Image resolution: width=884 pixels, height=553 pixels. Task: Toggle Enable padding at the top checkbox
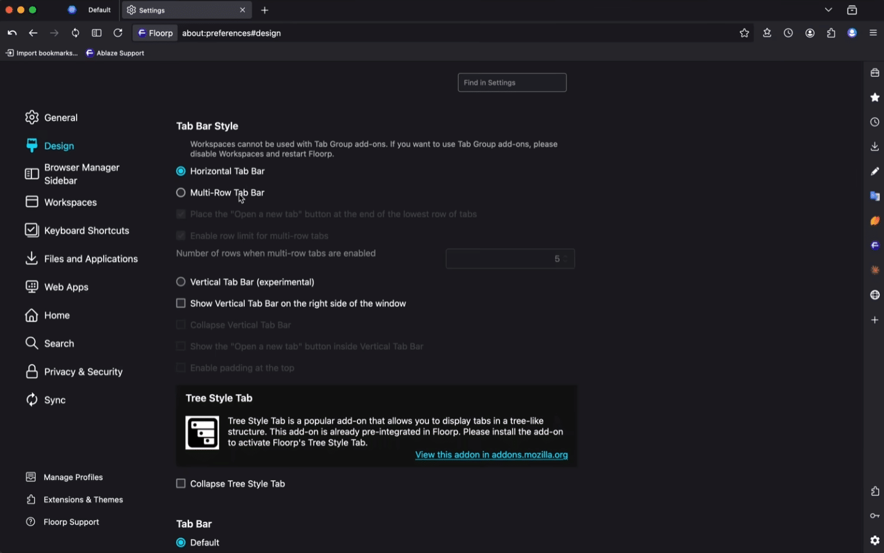tap(180, 368)
